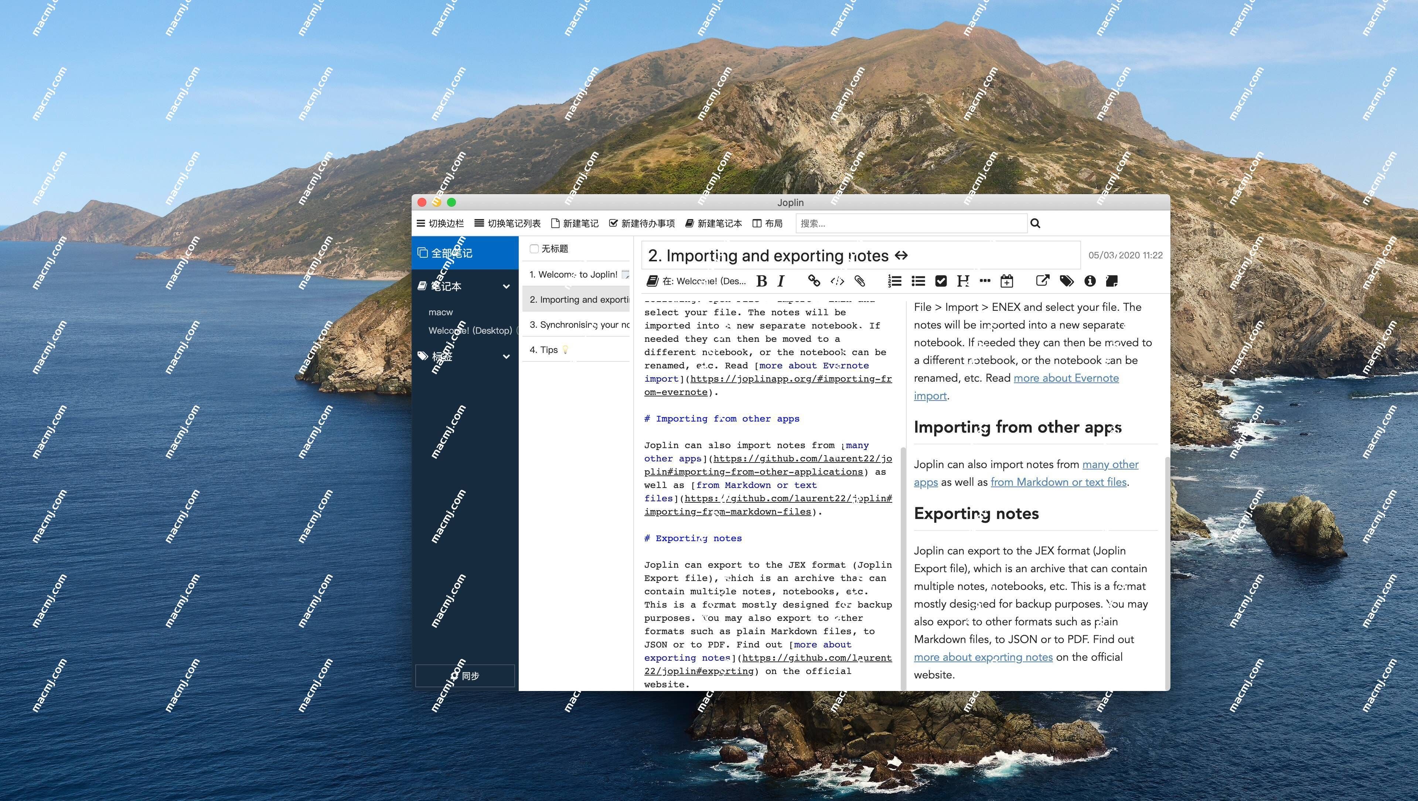The width and height of the screenshot is (1418, 801).
Task: Select 全部笔记 in the sidebar
Action: click(x=465, y=253)
